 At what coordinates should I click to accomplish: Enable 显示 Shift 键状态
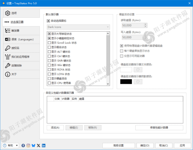pos(49,61)
